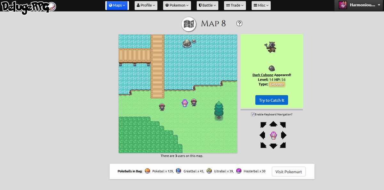Click the trainer sprite in arrow pad center
The width and height of the screenshot is (384, 190).
tap(273, 135)
